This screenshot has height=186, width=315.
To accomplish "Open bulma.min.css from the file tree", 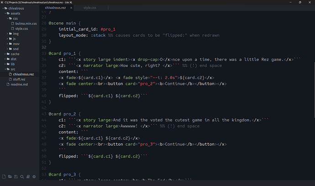I will pos(26,24).
